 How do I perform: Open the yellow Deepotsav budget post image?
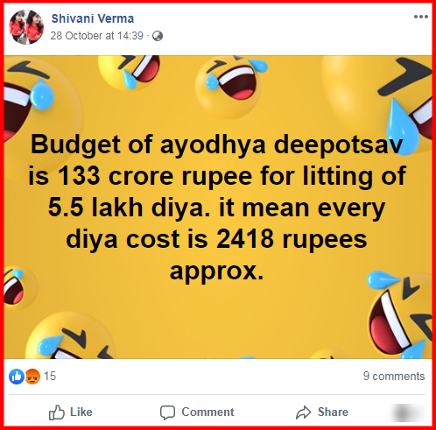click(218, 207)
